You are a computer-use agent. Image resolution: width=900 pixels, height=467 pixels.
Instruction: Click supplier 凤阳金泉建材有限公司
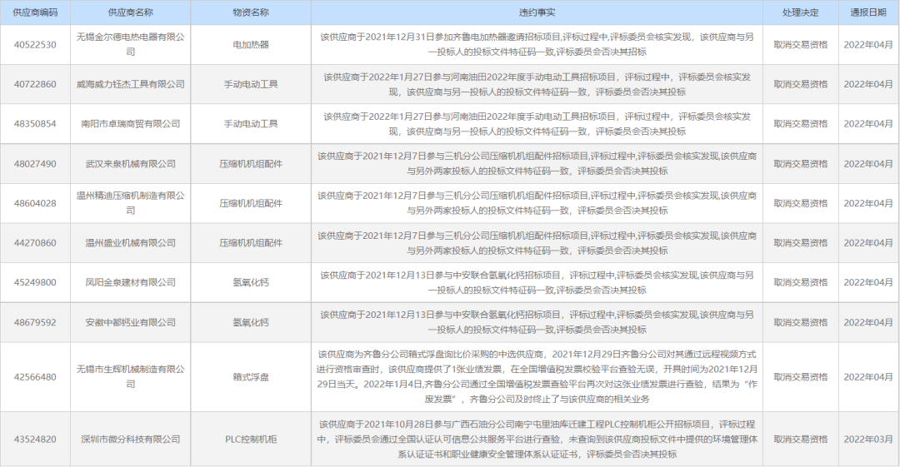(130, 282)
